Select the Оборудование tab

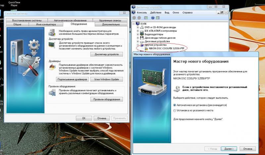(79, 24)
